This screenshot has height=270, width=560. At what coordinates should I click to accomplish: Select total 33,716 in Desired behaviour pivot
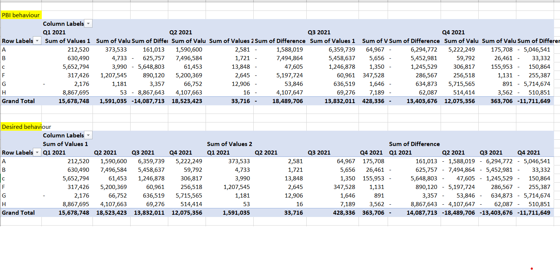point(294,212)
